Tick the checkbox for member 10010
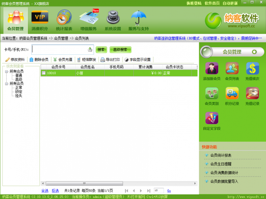The image size is (266, 199). click(44, 73)
